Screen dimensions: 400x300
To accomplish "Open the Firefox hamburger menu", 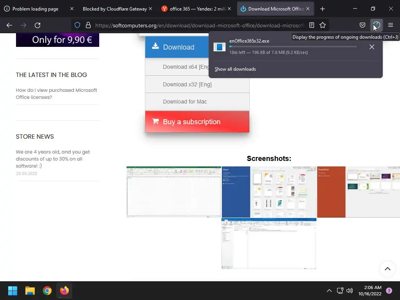I will [x=391, y=25].
